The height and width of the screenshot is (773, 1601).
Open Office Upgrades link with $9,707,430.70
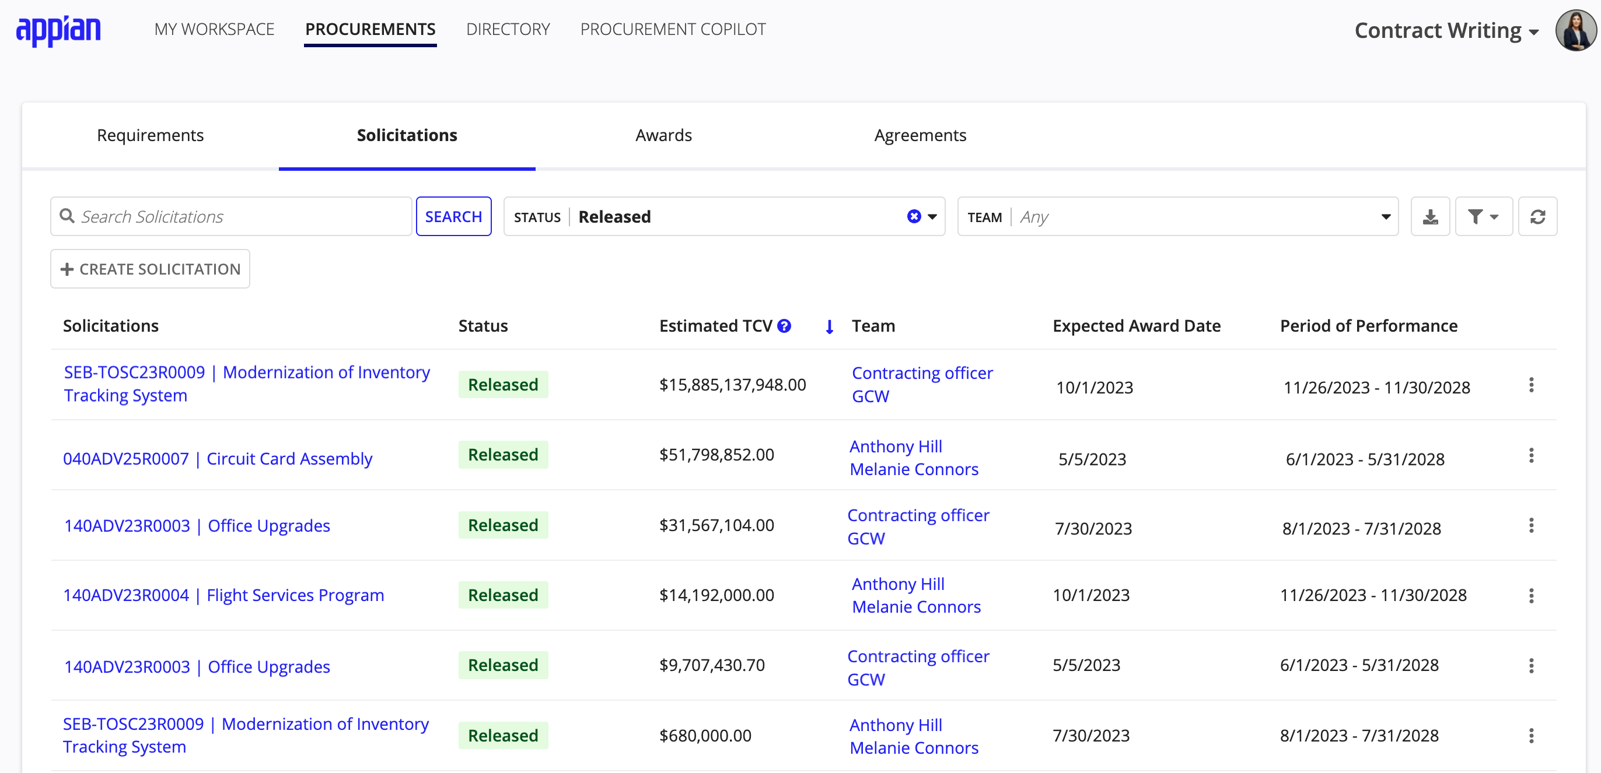tap(197, 666)
